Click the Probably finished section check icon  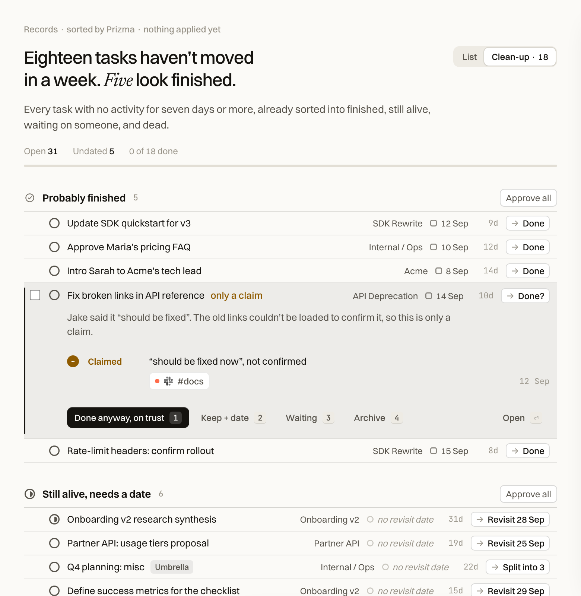[x=30, y=198]
